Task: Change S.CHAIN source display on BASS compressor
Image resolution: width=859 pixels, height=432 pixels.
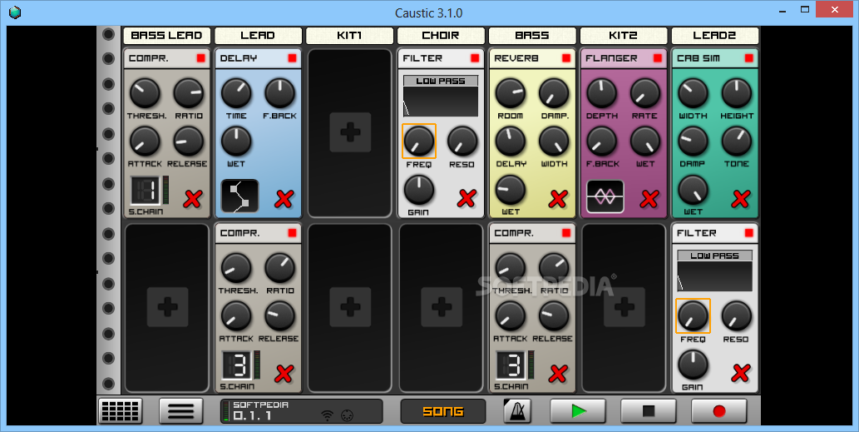Action: [511, 365]
